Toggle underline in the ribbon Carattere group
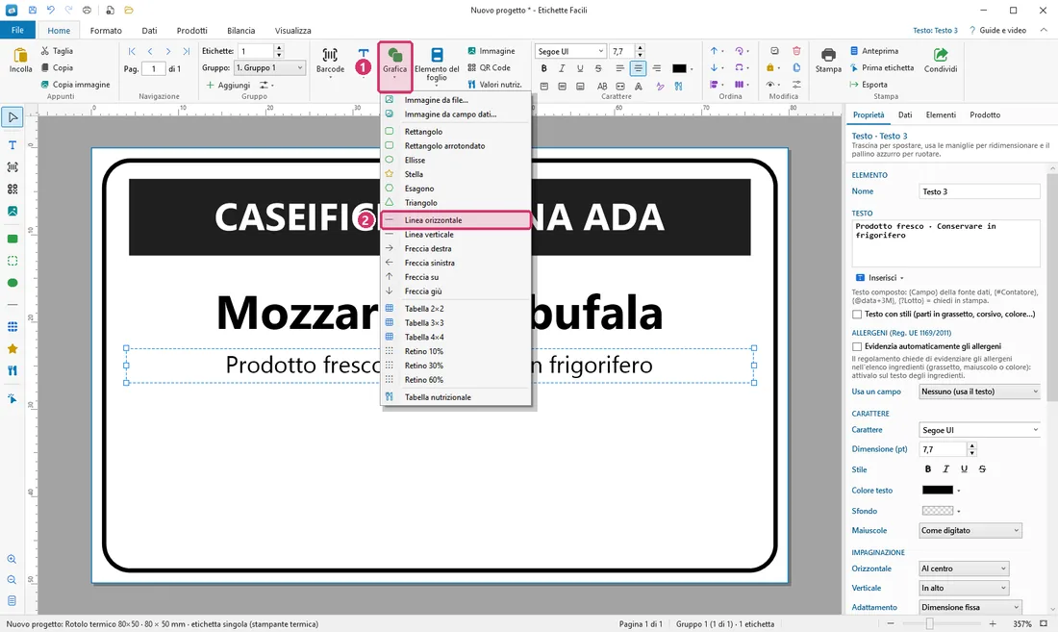1058x632 pixels. [580, 68]
